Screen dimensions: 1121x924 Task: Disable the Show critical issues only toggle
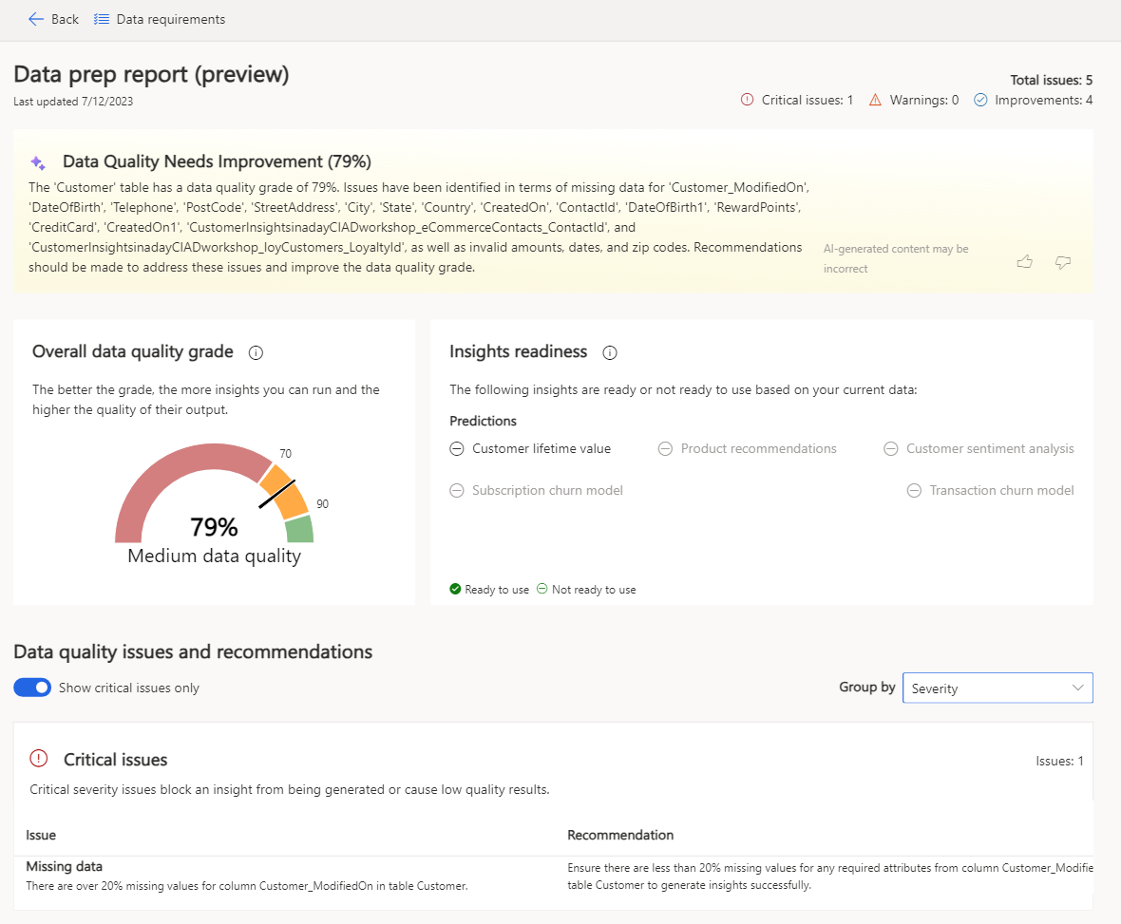[x=31, y=687]
